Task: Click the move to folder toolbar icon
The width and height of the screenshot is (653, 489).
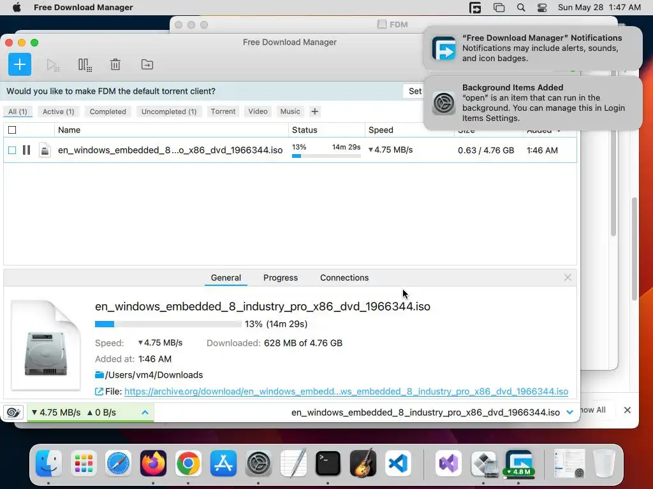Action: [x=147, y=65]
